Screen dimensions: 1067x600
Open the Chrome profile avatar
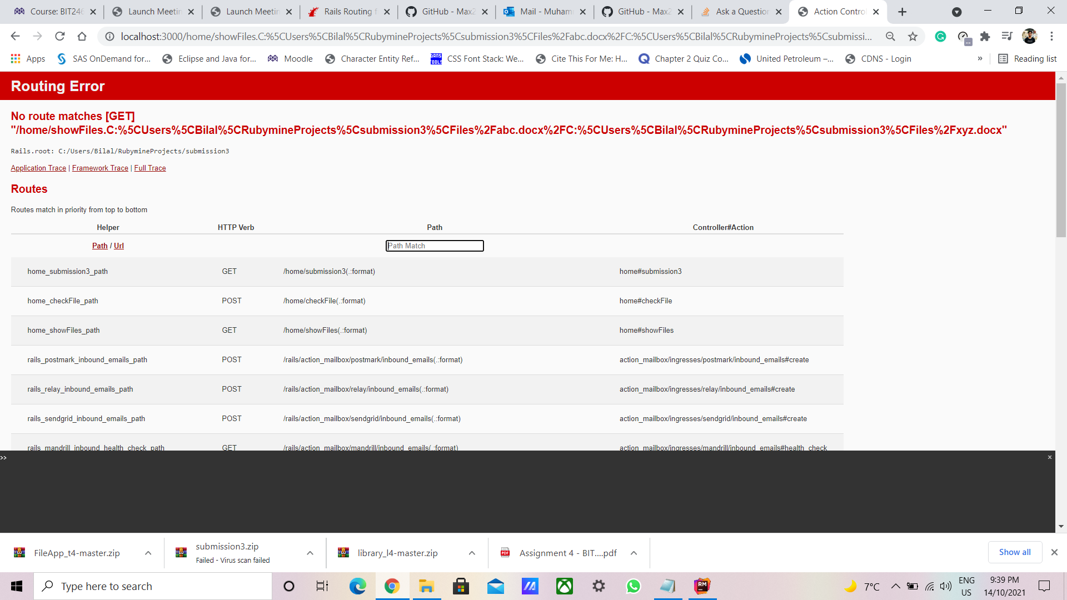[1029, 36]
